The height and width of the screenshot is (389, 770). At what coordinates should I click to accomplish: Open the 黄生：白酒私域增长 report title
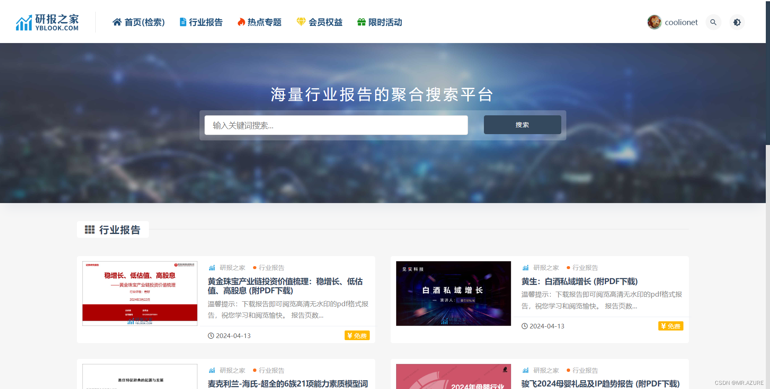(x=579, y=281)
